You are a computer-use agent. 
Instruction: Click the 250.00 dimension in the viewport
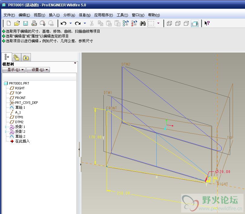(123, 193)
